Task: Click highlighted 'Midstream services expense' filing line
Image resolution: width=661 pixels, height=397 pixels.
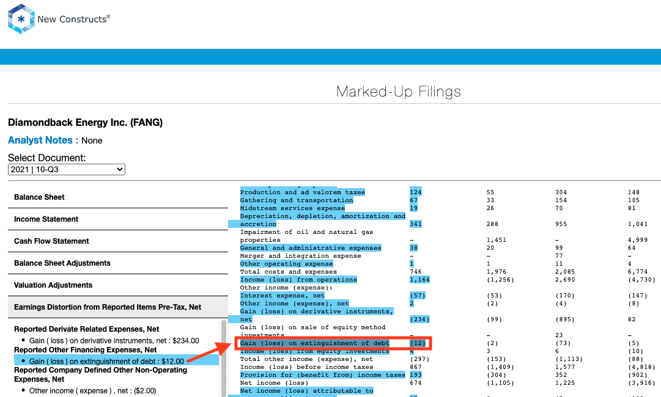Action: pos(292,208)
